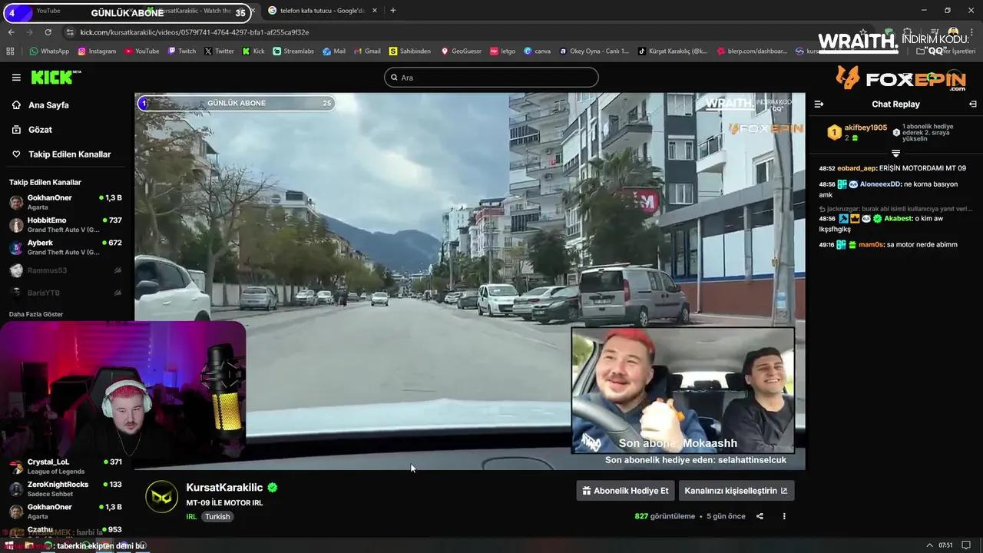Open the Streamlabs bookmark
The width and height of the screenshot is (983, 553).
293,51
